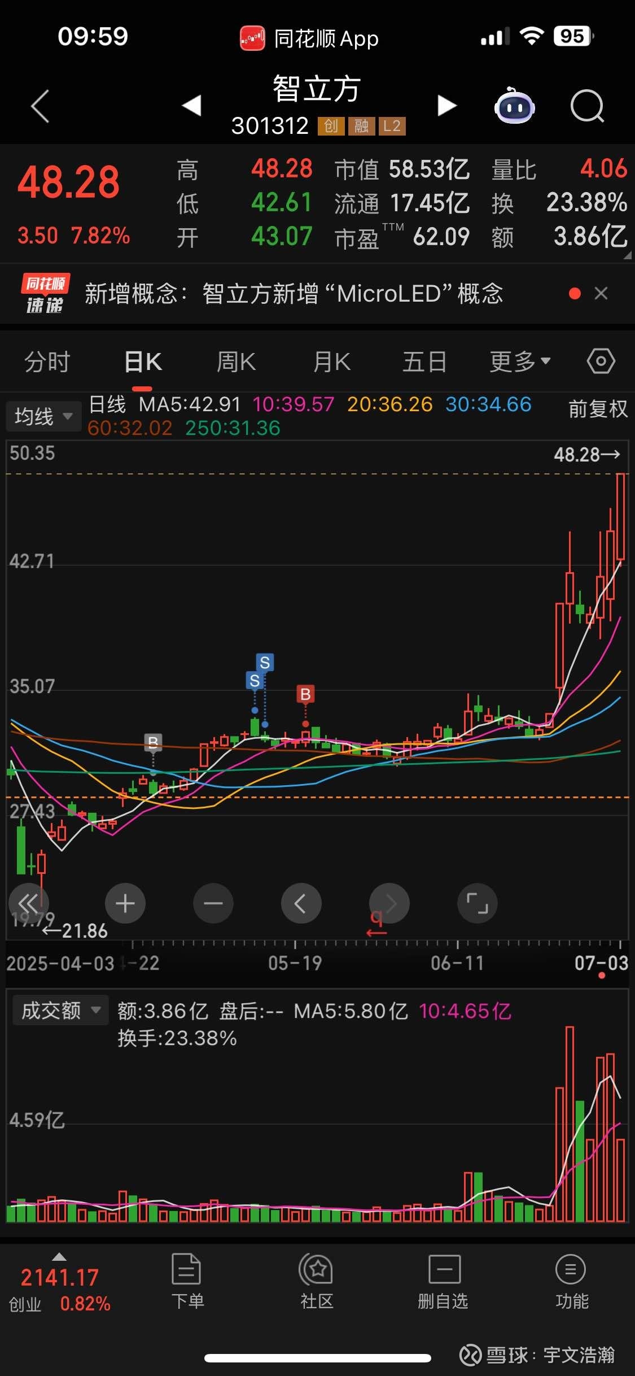Screen dimensions: 635x1376
Task: Open the MicroLED concept news headline
Action: (294, 293)
